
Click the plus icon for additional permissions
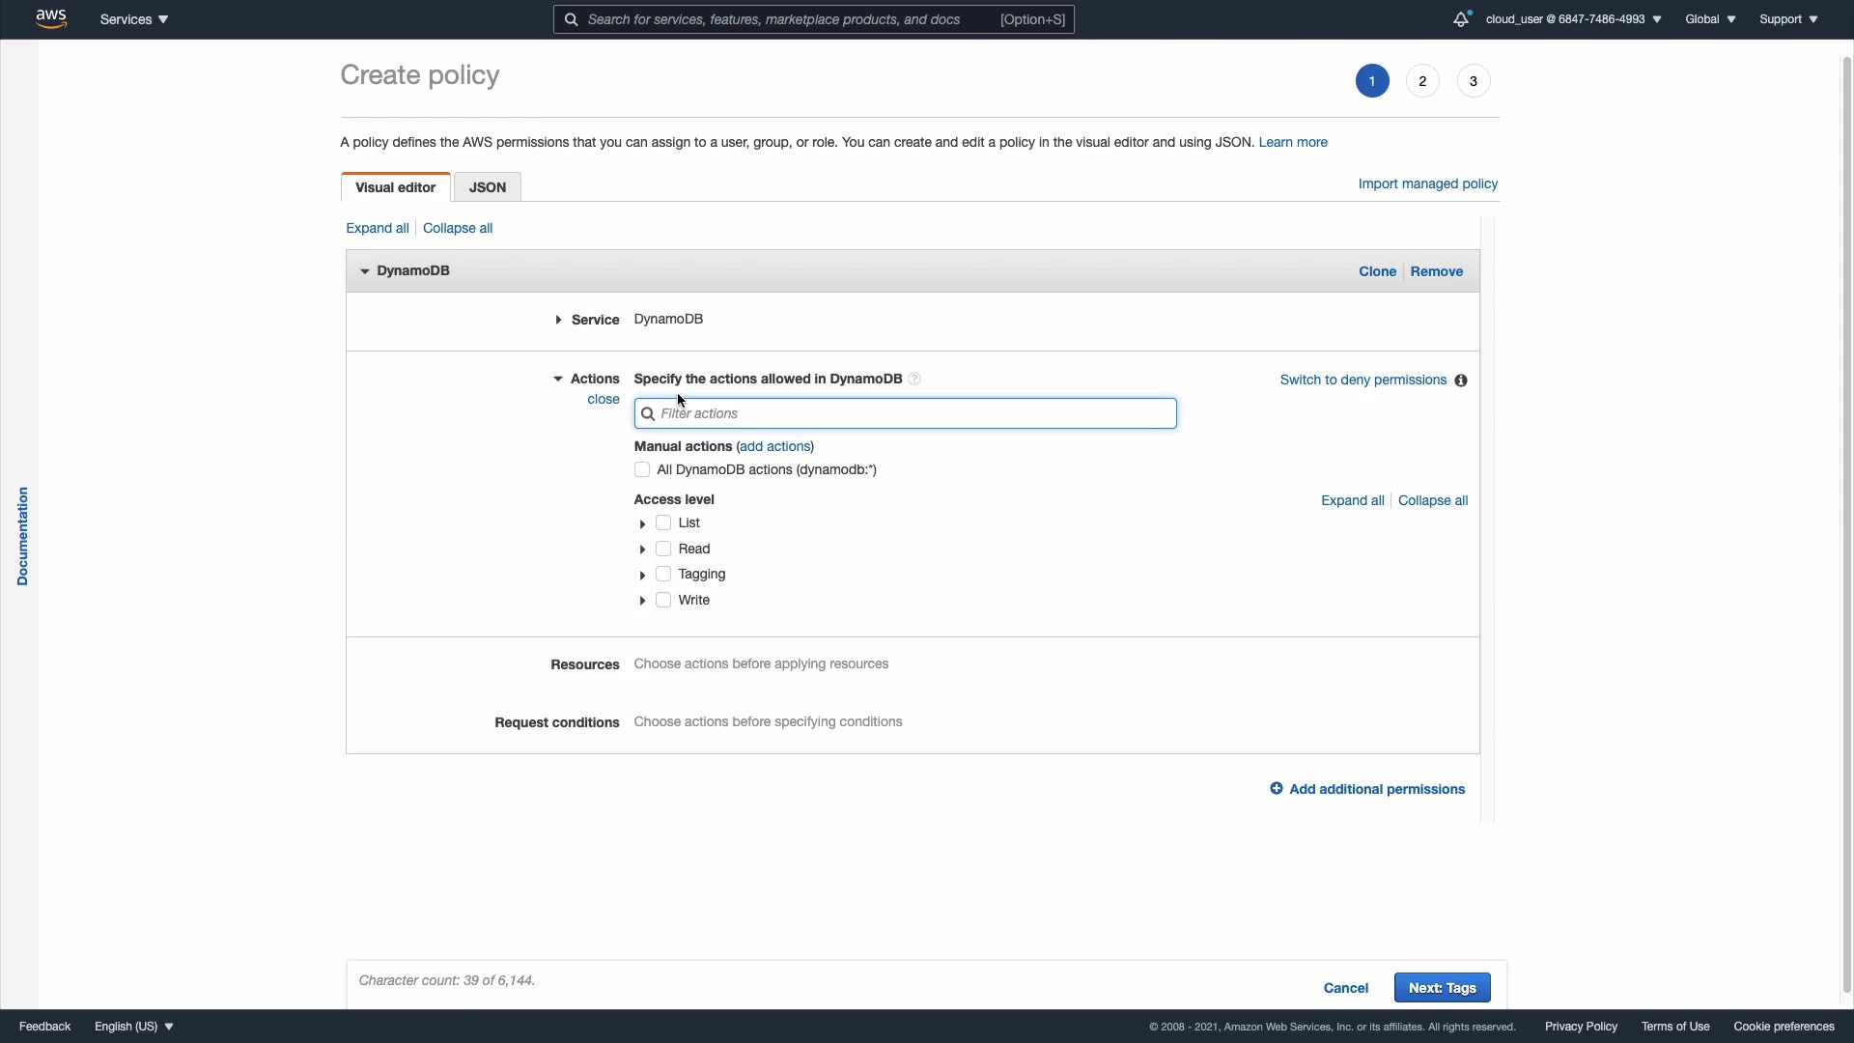pyautogui.click(x=1277, y=789)
